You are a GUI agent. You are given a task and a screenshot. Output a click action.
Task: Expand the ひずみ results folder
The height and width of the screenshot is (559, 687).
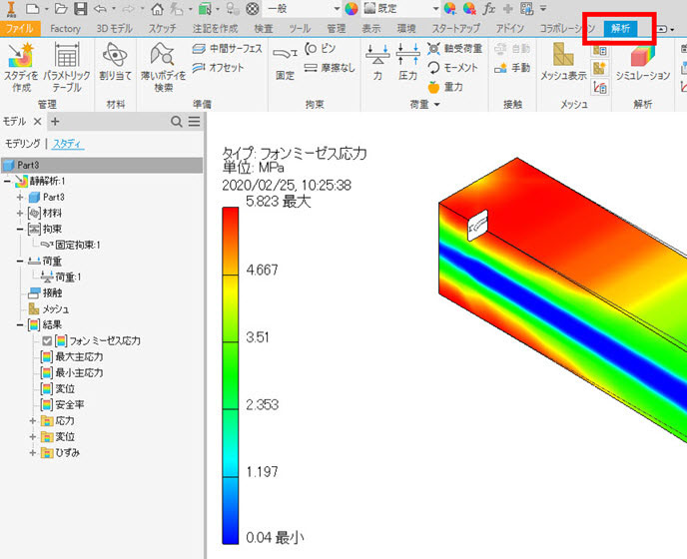pyautogui.click(x=32, y=452)
